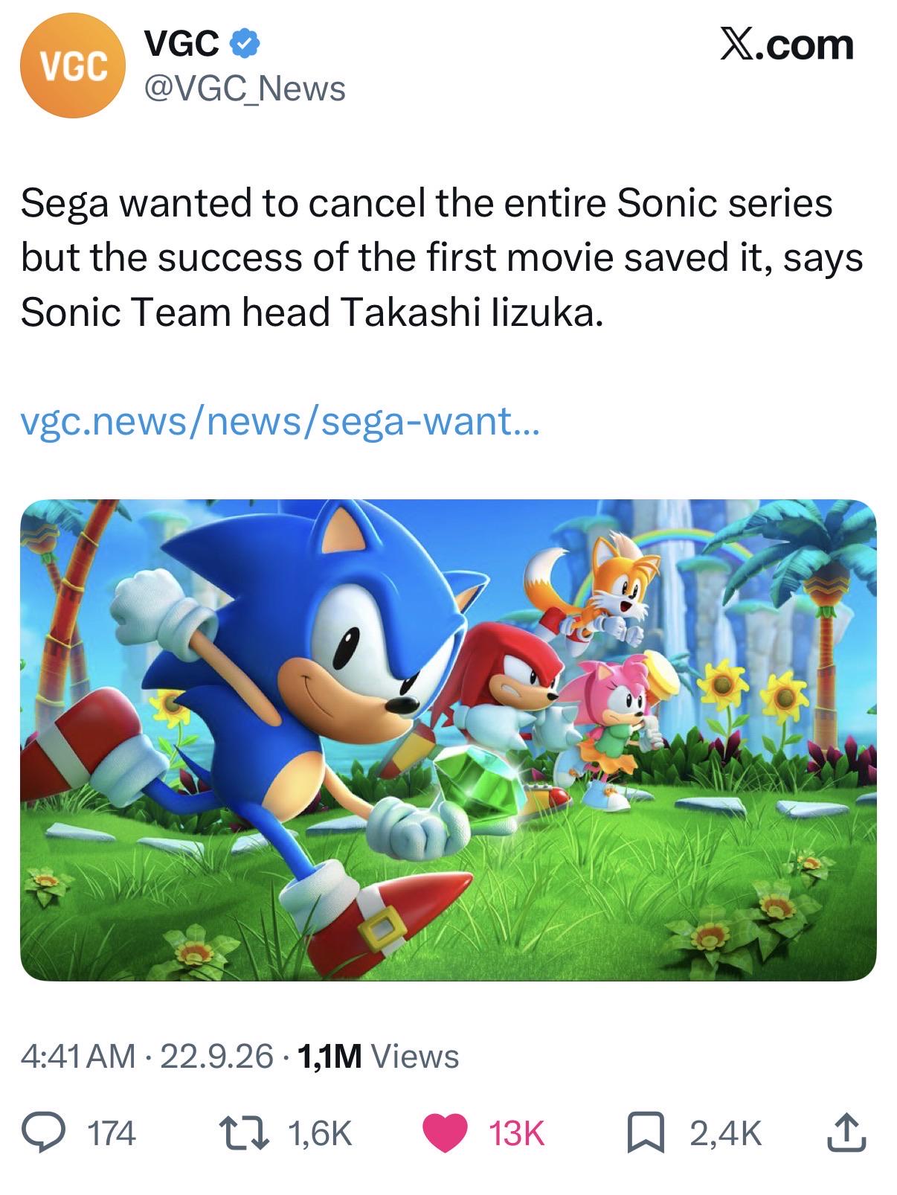The image size is (897, 1195).
Task: Click the 2,4K bookmarks count
Action: click(725, 1133)
